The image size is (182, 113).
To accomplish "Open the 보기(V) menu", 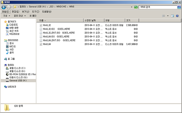I will point(26,12).
